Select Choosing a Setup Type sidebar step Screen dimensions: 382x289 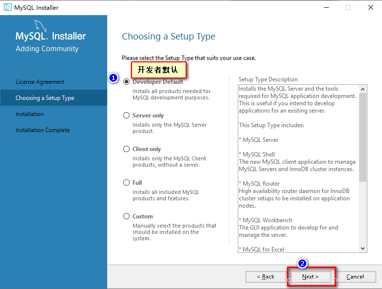pyautogui.click(x=54, y=97)
